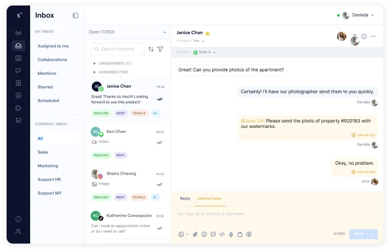This screenshot has width=390, height=251.
Task: Open the three-dots more options menu
Action: coord(373,36)
